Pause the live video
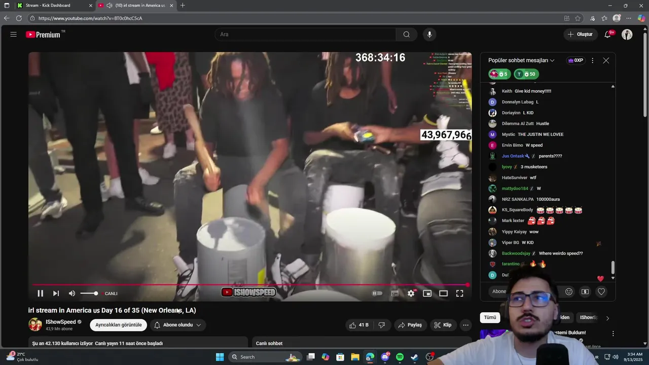This screenshot has height=365, width=649. 40,294
